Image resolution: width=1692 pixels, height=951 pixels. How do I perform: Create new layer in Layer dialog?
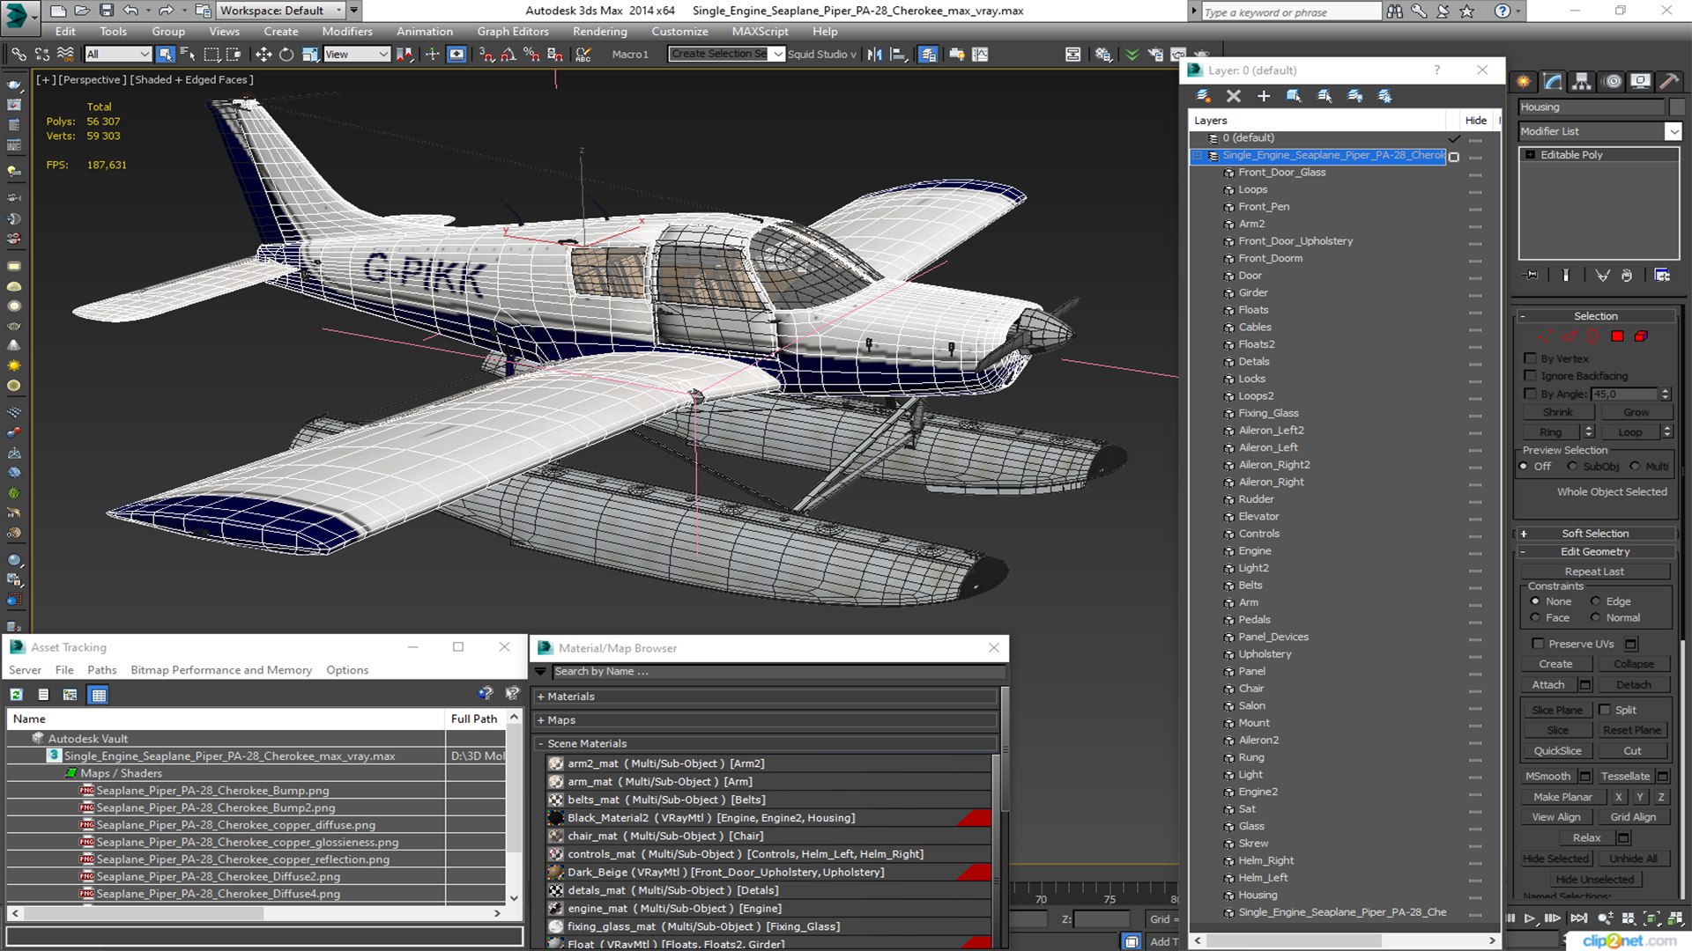pyautogui.click(x=1203, y=96)
